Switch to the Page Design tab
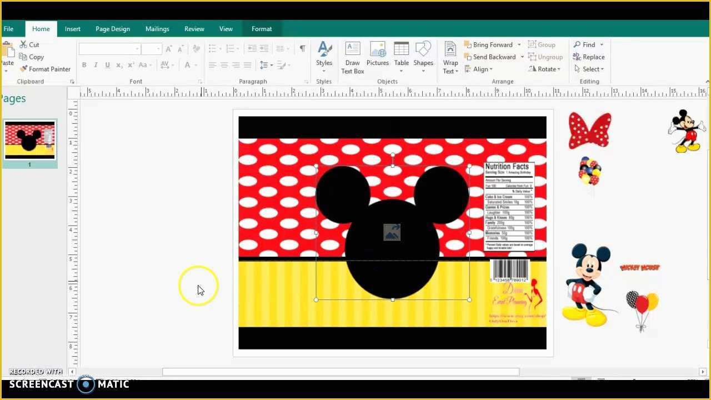This screenshot has width=711, height=400. click(113, 29)
